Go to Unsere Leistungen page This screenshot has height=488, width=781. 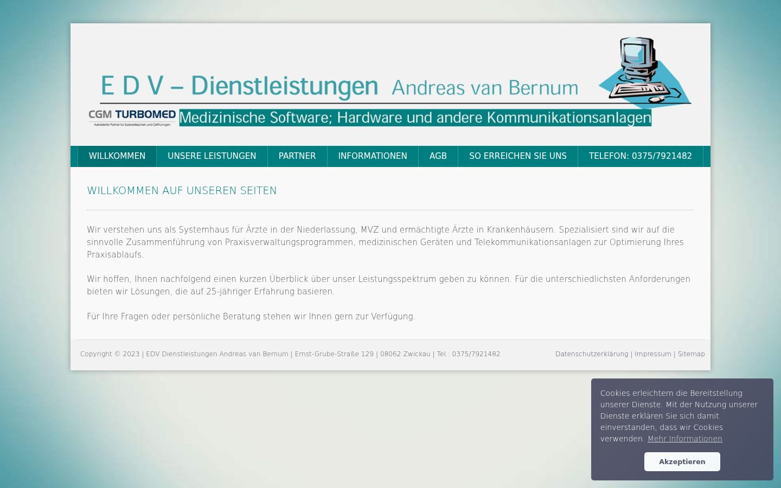[212, 156]
